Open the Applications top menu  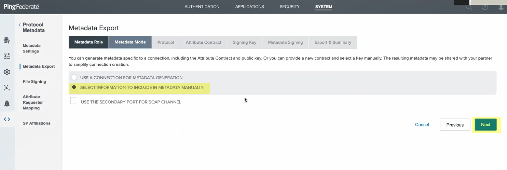click(x=249, y=7)
